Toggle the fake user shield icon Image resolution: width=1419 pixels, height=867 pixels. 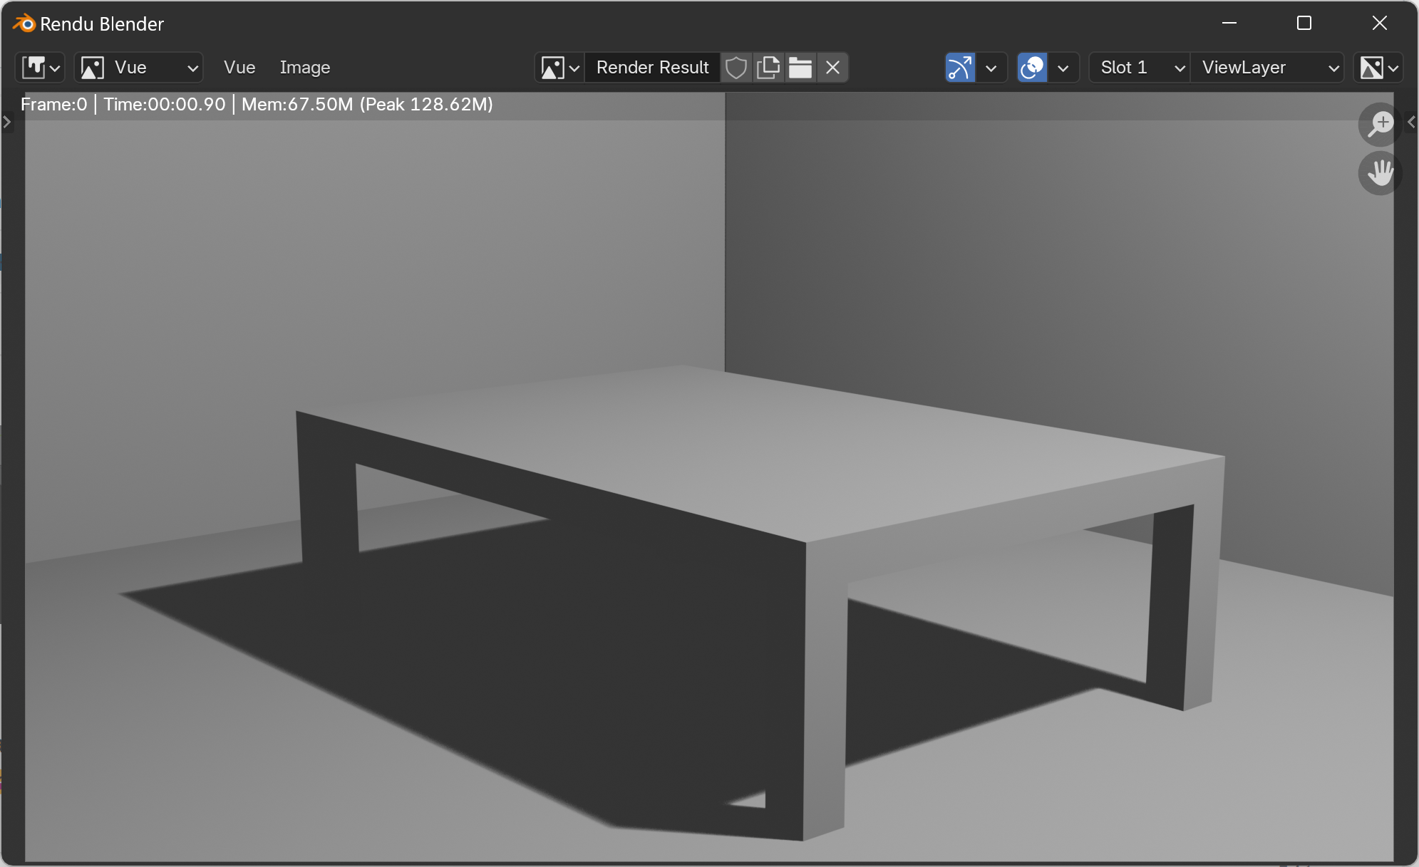pyautogui.click(x=736, y=68)
